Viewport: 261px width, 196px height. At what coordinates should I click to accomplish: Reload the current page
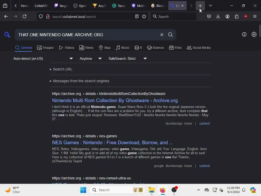click(24, 17)
